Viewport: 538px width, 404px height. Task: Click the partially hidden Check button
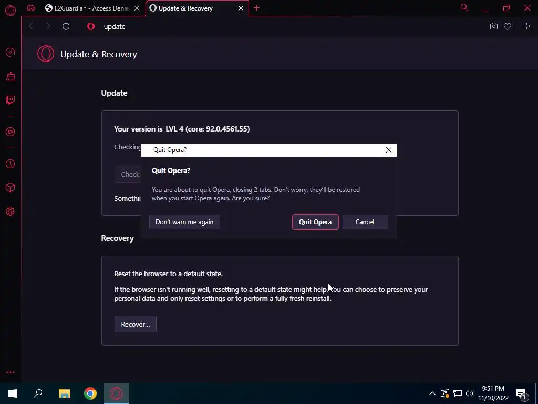point(128,174)
